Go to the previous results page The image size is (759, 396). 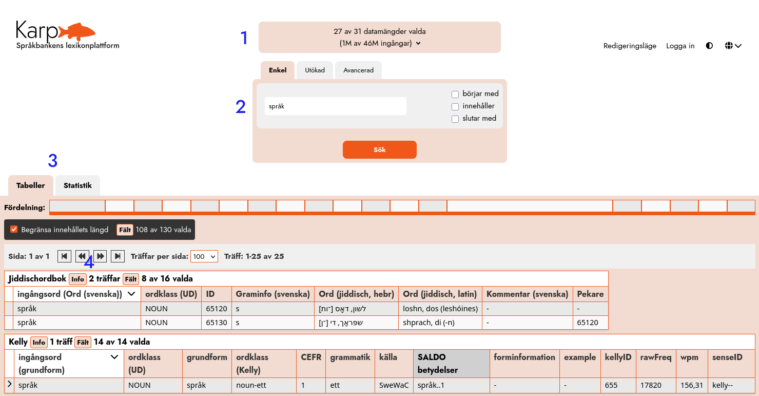82,256
